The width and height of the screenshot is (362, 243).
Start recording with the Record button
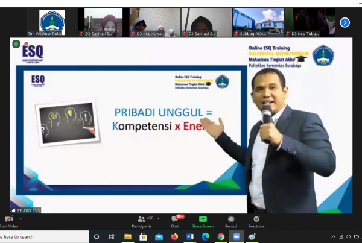232,221
